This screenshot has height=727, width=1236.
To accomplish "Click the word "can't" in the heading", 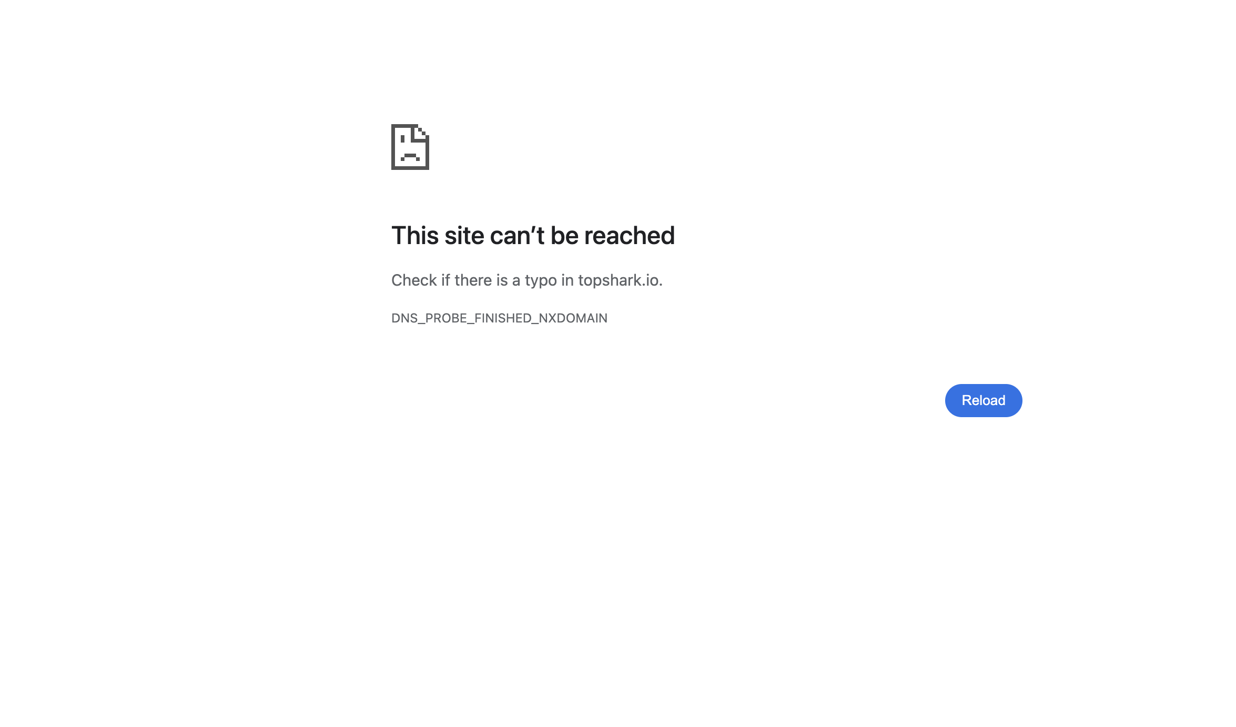I will [517, 236].
